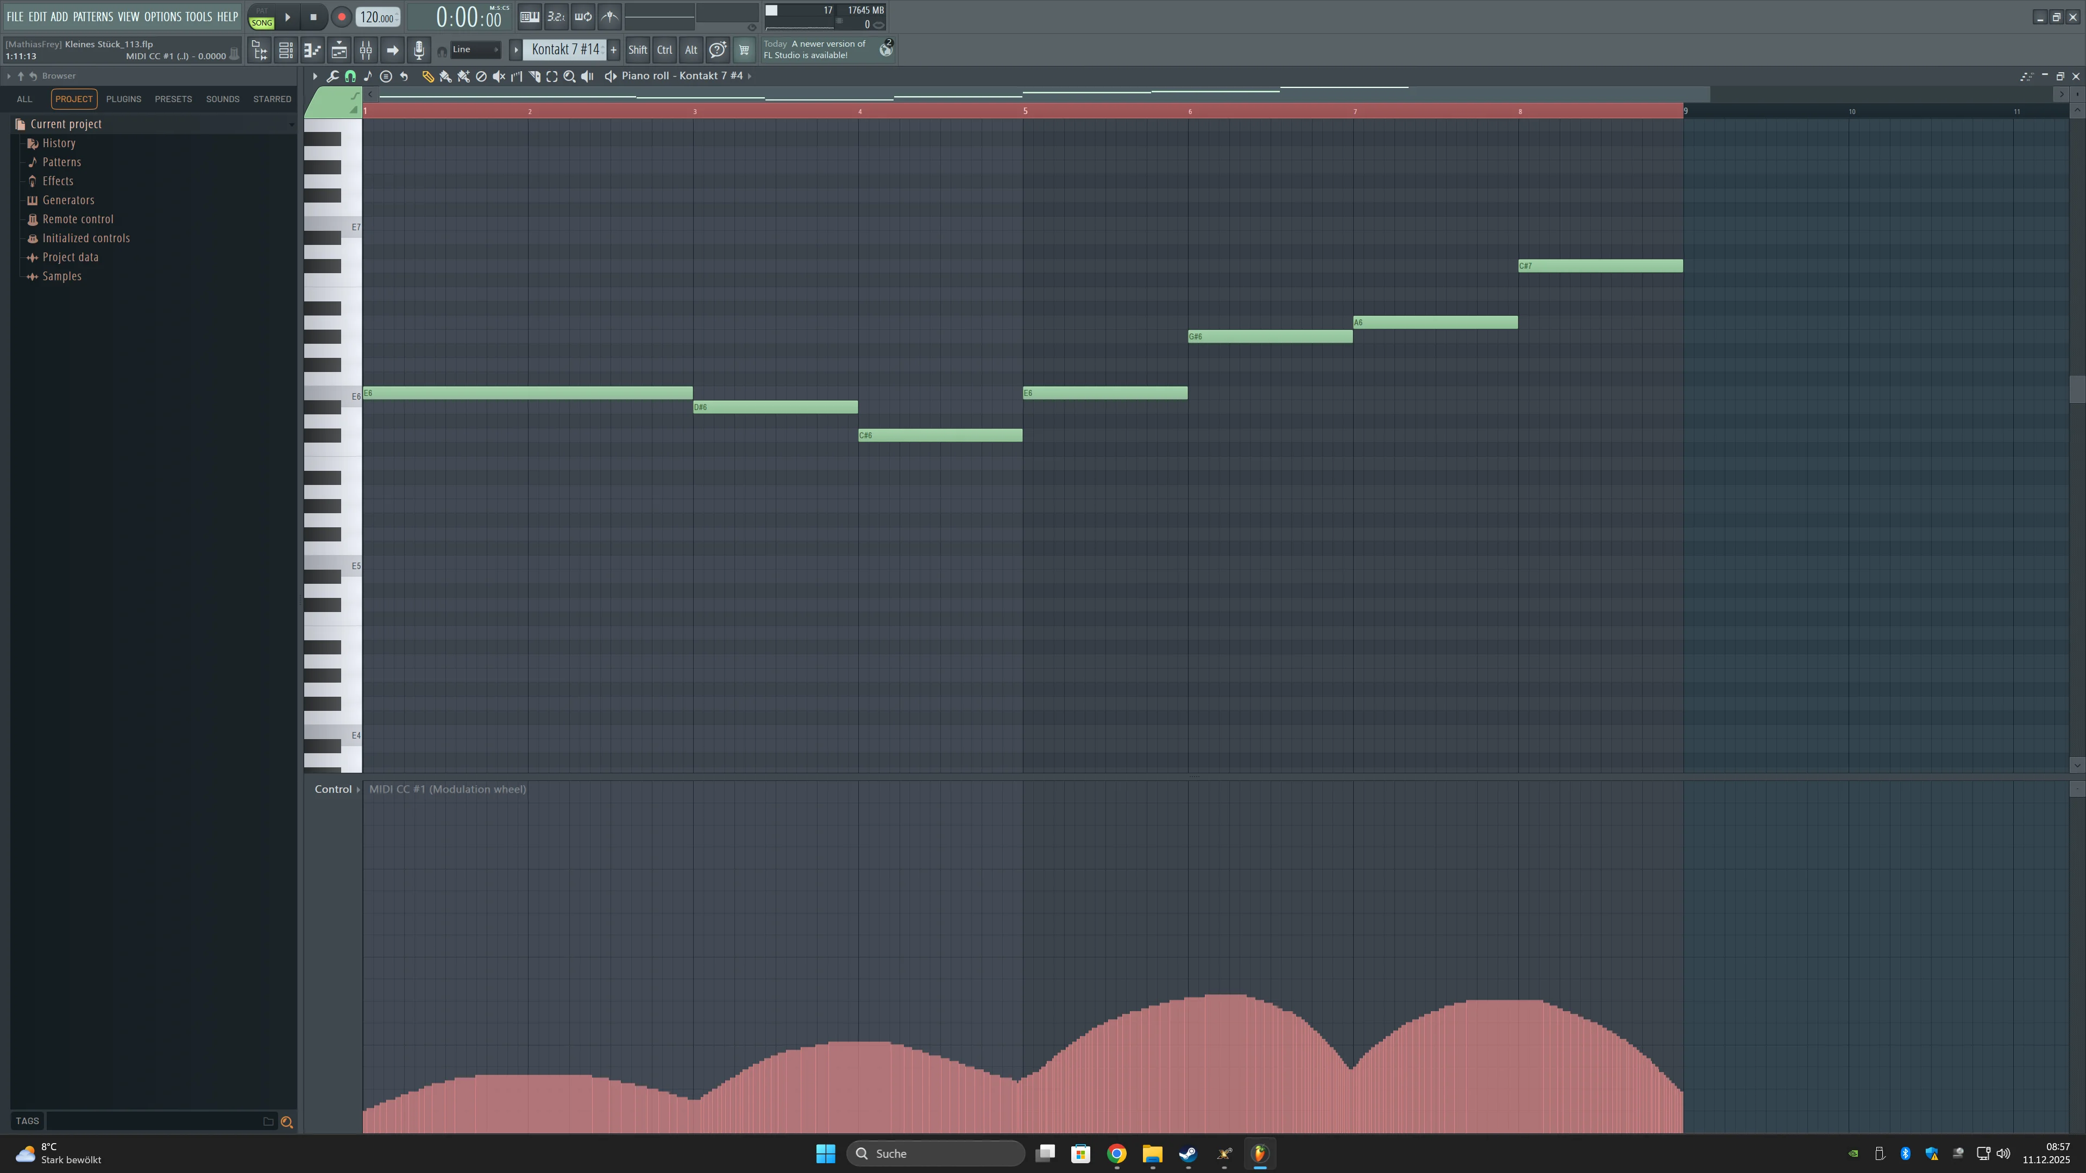Select the Draw pencil tool
The height and width of the screenshot is (1173, 2086).
[428, 76]
